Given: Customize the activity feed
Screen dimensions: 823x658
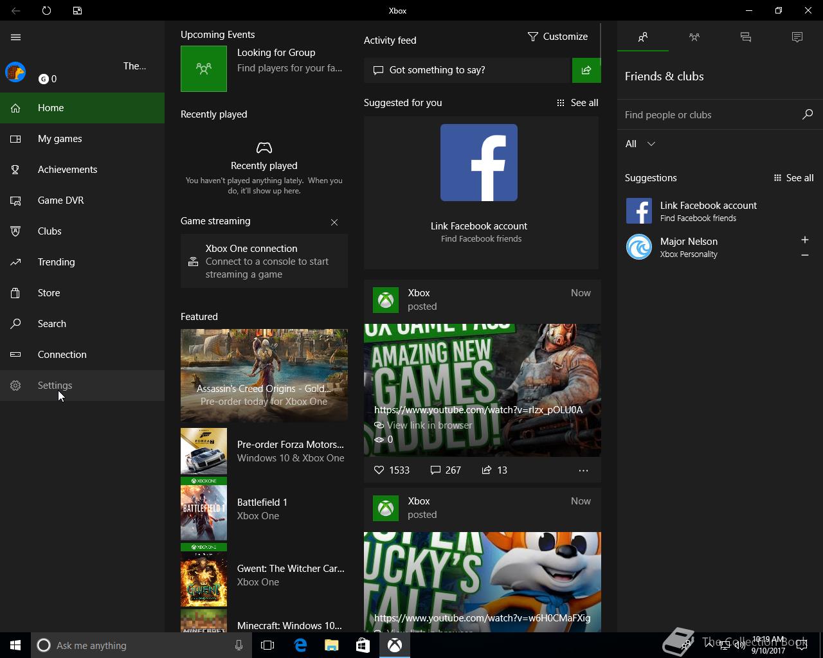Looking at the screenshot, I should point(557,37).
